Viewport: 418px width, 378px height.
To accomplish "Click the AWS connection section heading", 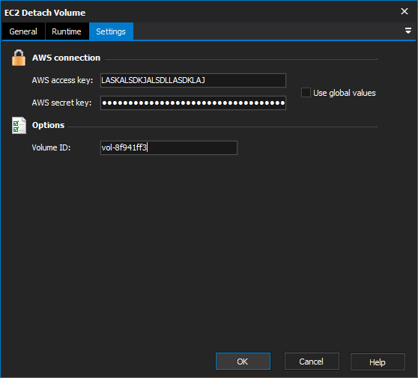I will pos(66,58).
